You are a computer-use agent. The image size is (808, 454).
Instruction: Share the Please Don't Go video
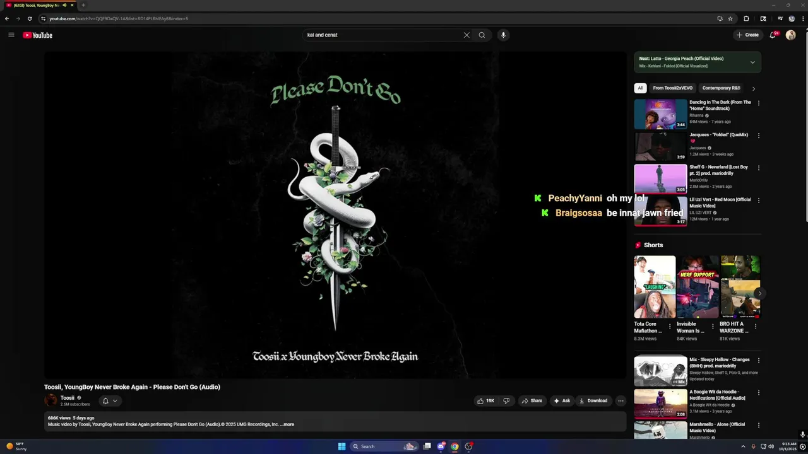click(x=532, y=400)
